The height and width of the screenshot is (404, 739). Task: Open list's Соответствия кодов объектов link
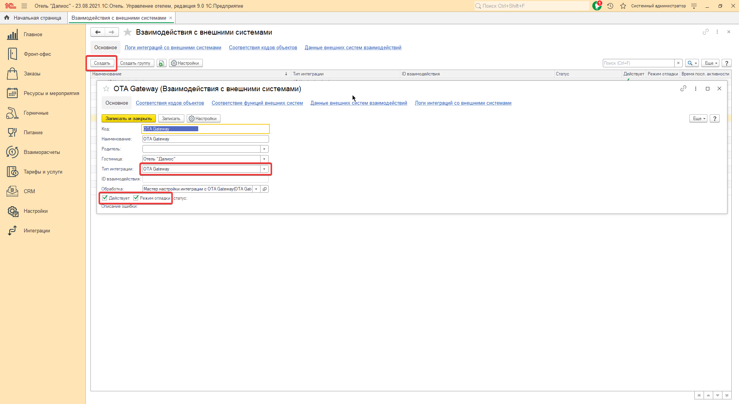click(263, 48)
